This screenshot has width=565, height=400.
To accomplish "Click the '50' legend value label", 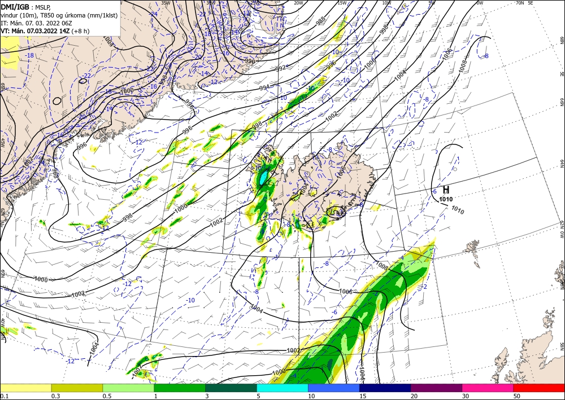I will (x=517, y=396).
